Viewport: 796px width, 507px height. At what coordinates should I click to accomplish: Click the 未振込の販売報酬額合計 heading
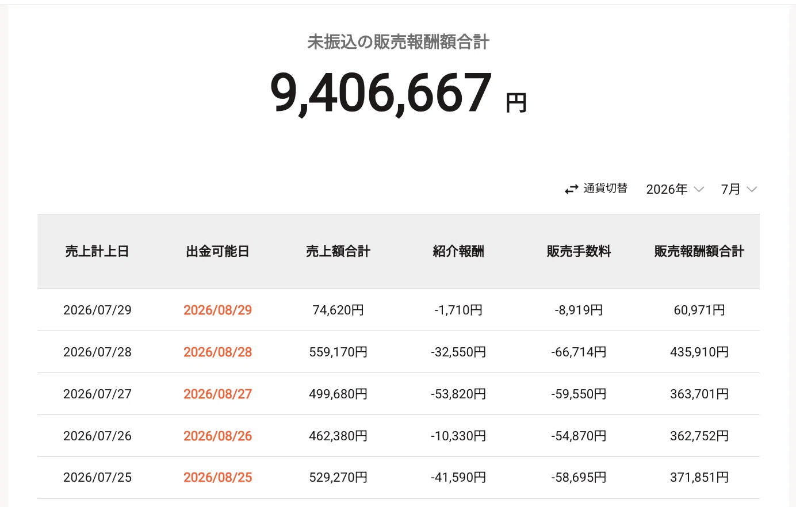tap(398, 42)
